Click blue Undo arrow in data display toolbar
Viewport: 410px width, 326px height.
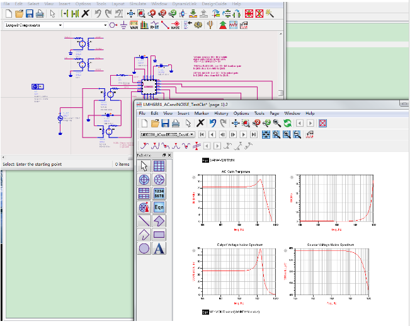coord(213,123)
